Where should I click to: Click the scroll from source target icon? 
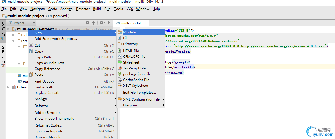pos(87,23)
